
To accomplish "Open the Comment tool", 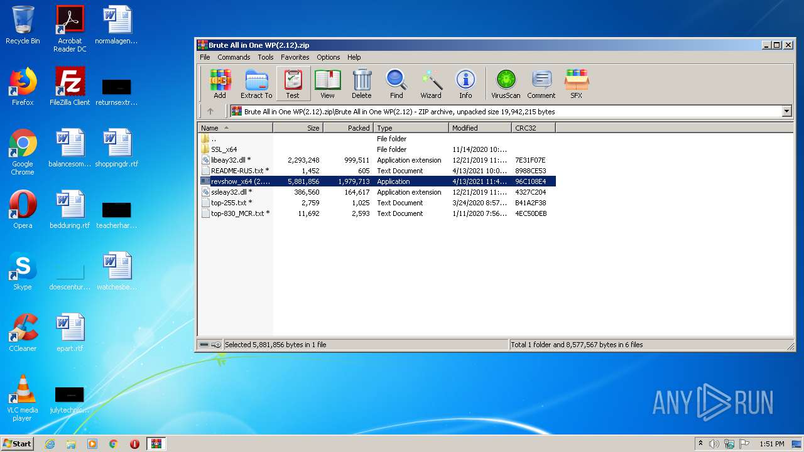I will (541, 83).
